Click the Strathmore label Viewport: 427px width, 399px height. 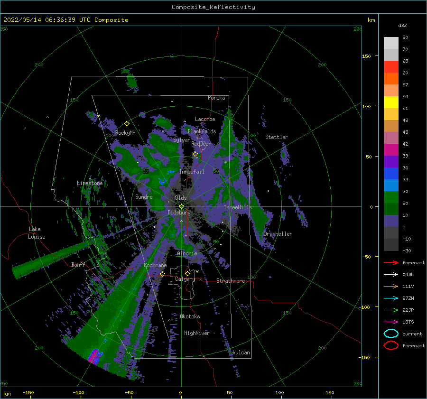pyautogui.click(x=231, y=281)
